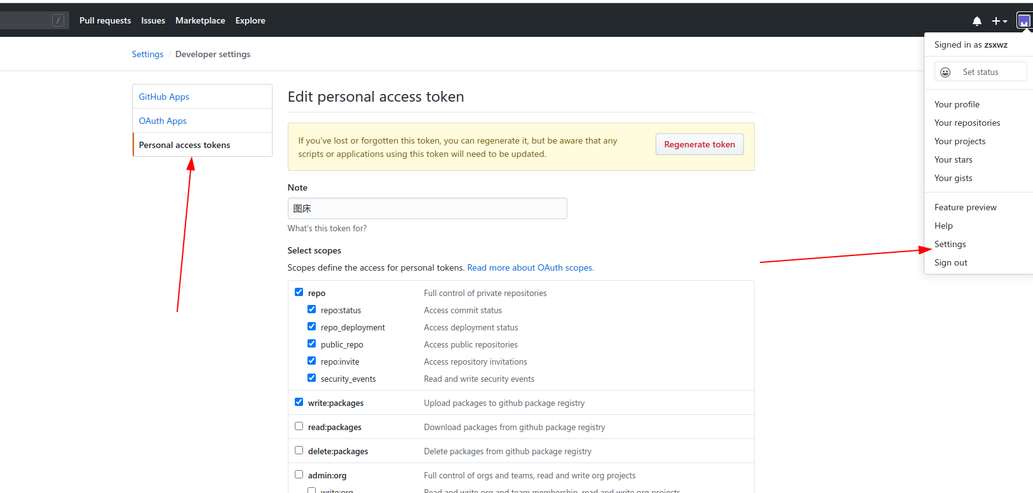Open Read more about OAuth scopes link
Viewport: 1033px width, 493px height.
click(530, 267)
